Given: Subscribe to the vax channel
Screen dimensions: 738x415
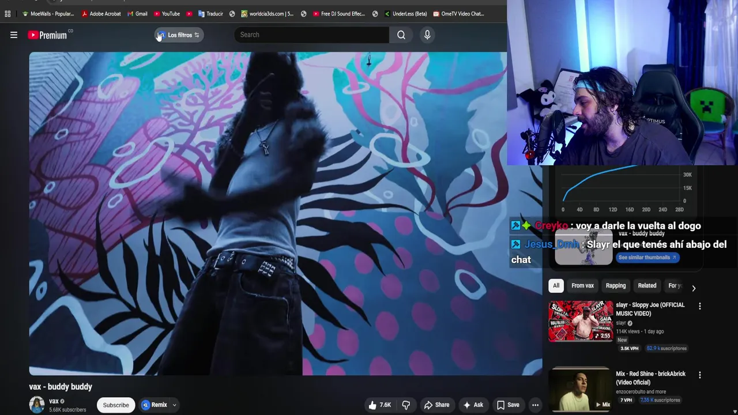Looking at the screenshot, I should [x=116, y=405].
